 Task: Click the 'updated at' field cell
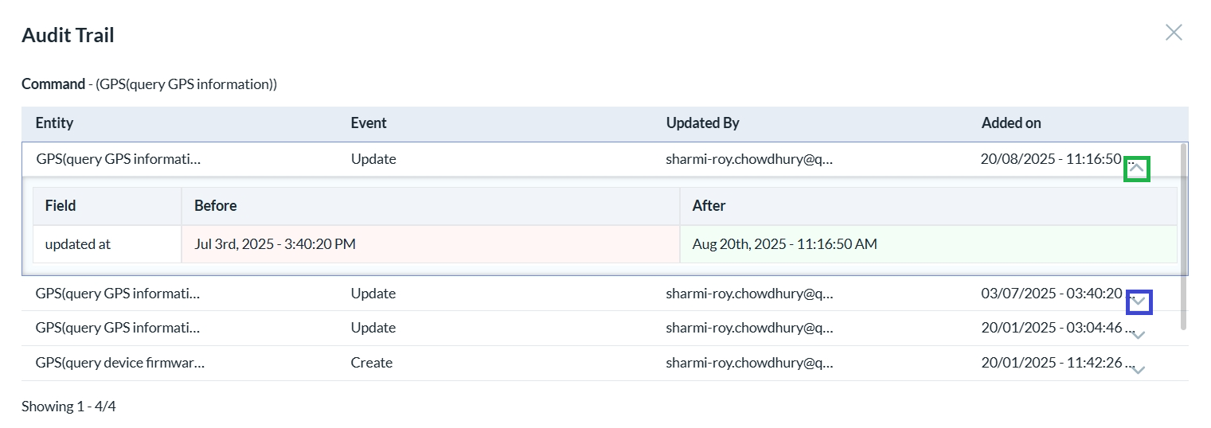pyautogui.click(x=78, y=244)
